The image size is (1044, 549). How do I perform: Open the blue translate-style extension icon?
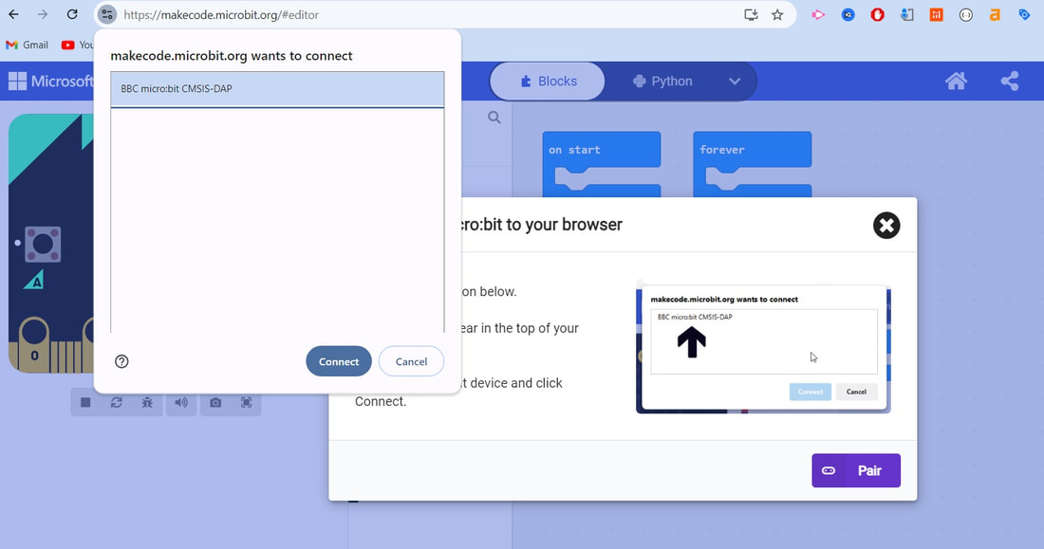coord(906,14)
